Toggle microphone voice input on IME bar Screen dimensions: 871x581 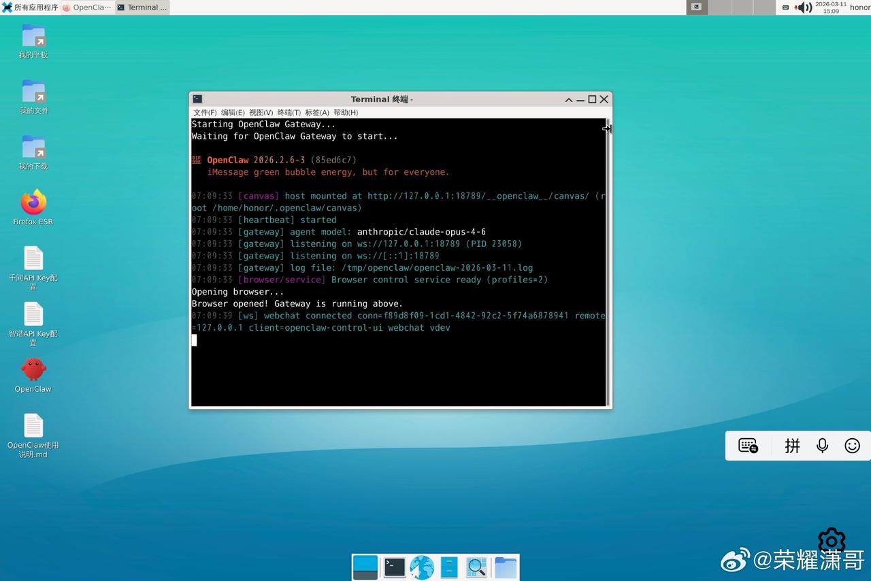click(822, 446)
